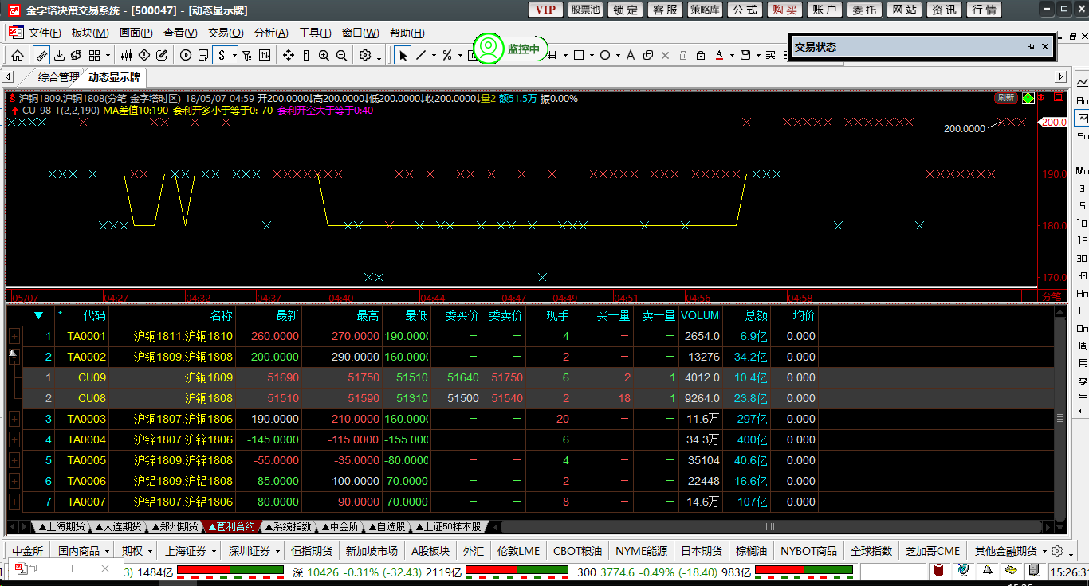The image size is (1089, 586).
Task: Click the text annotation 'A' tool
Action: [x=630, y=55]
